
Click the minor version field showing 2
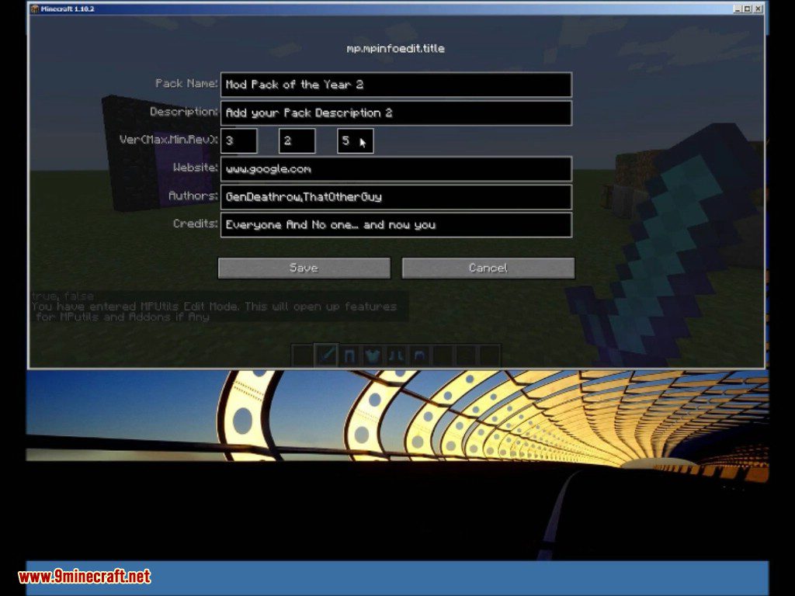297,141
